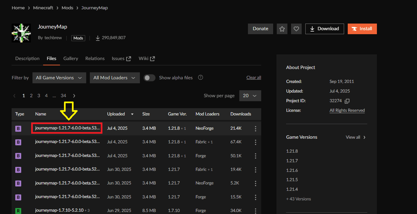Image resolution: width=417 pixels, height=214 pixels.
Task: Open the Gallery tab
Action: coord(71,58)
